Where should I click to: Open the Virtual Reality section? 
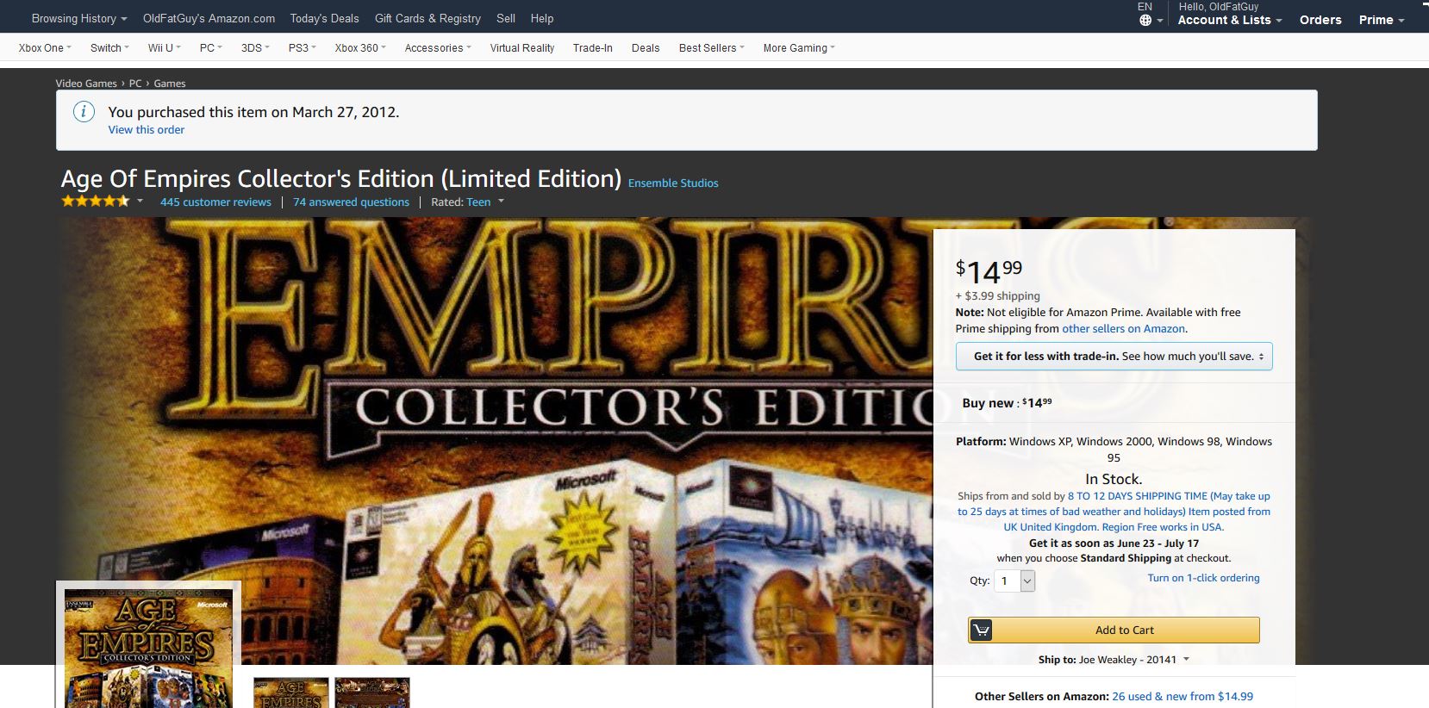pyautogui.click(x=522, y=48)
